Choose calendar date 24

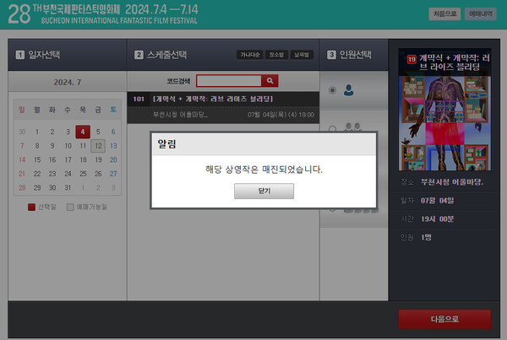pyautogui.click(x=68, y=174)
